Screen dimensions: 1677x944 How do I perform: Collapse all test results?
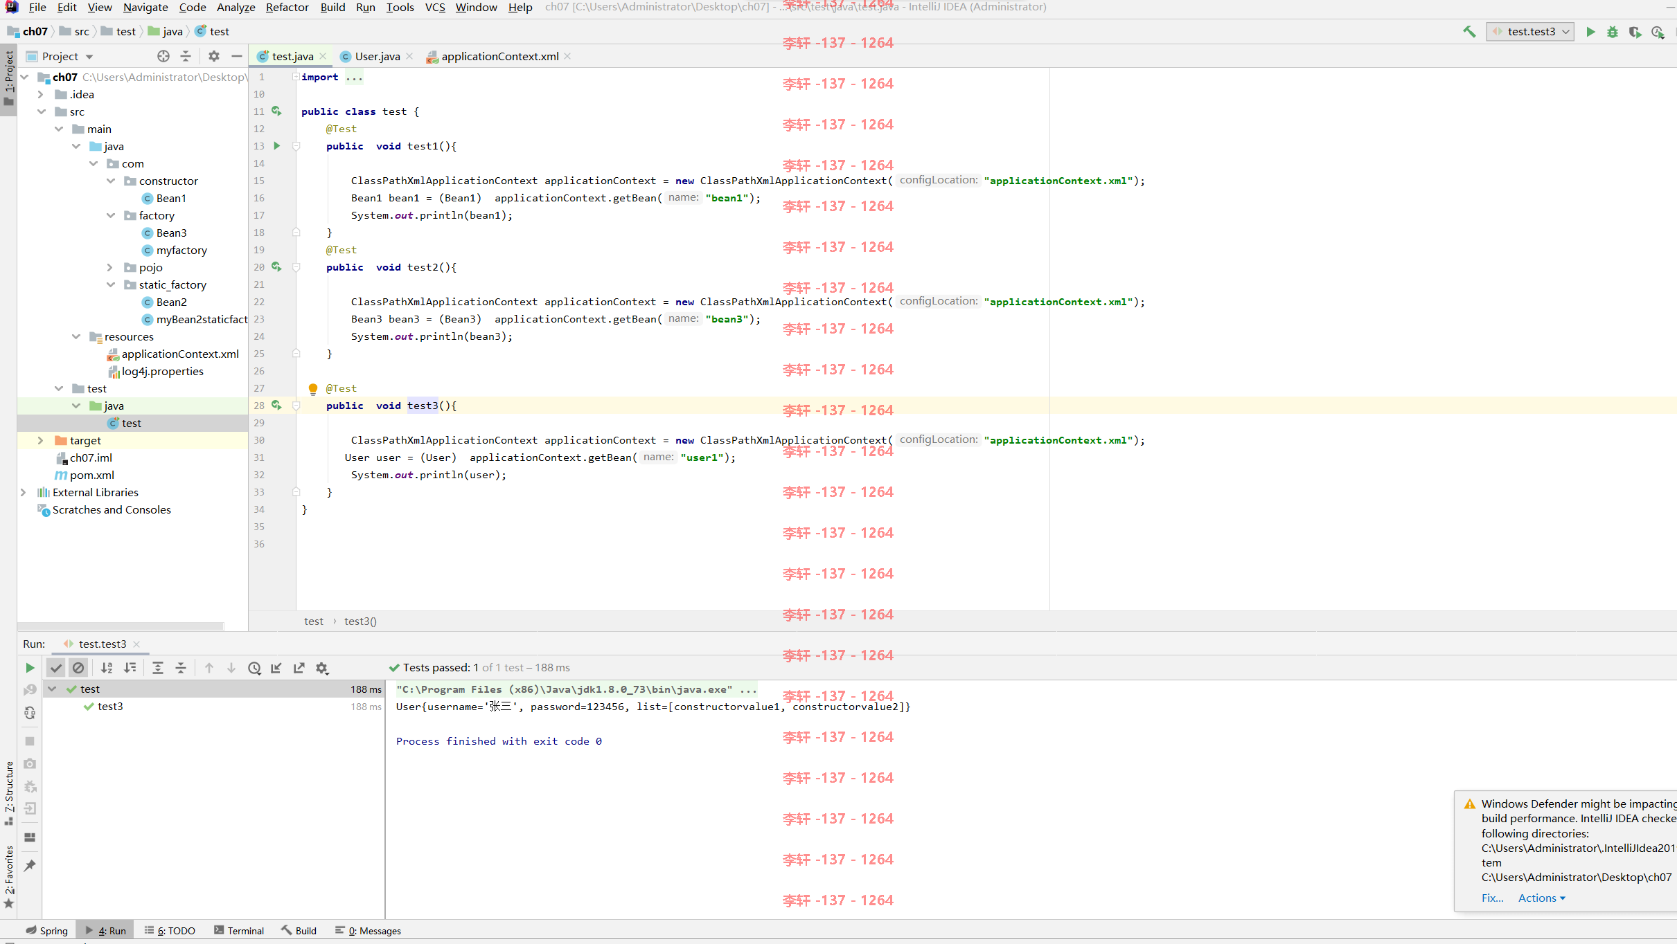pyautogui.click(x=181, y=668)
